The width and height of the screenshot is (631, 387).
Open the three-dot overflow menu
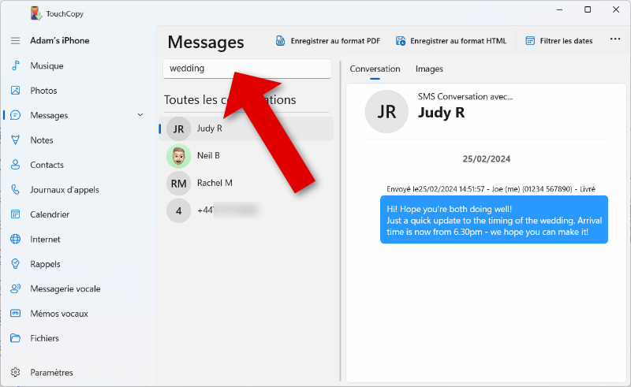tap(615, 40)
